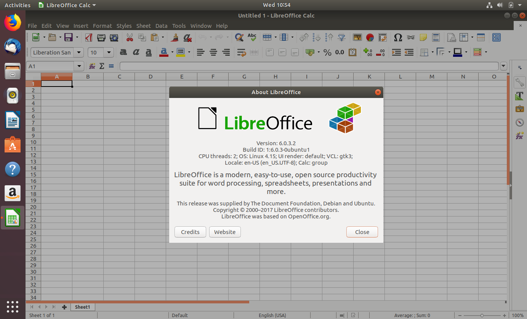Image resolution: width=527 pixels, height=319 pixels.
Task: Select the Sheet1 tab
Action: 82,307
